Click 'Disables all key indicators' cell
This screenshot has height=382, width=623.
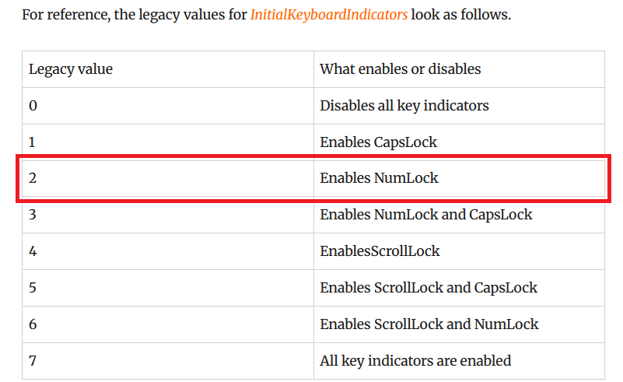[460, 106]
